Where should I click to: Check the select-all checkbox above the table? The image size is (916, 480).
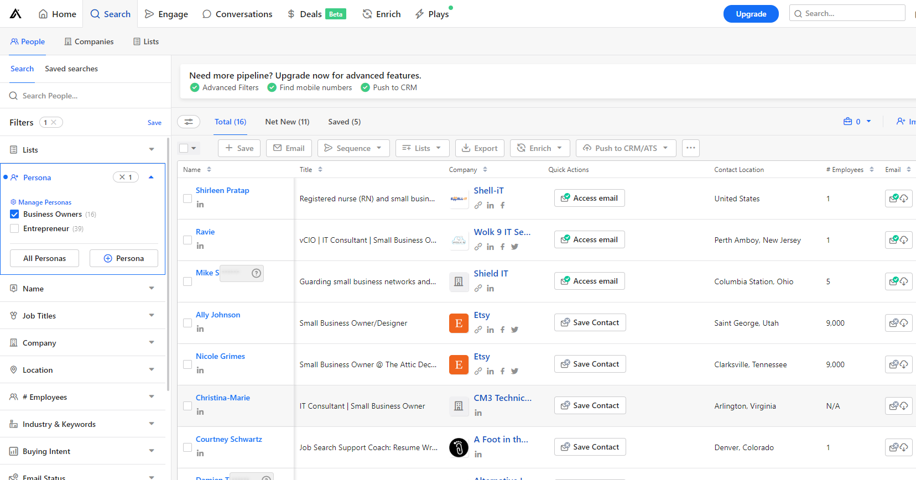(184, 148)
